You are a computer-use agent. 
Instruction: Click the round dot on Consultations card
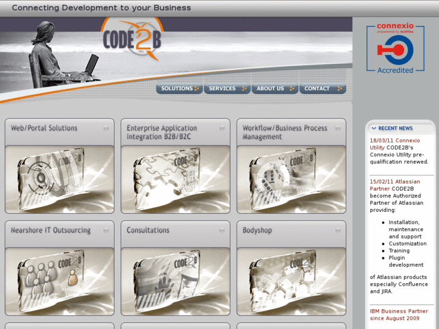coord(222,230)
